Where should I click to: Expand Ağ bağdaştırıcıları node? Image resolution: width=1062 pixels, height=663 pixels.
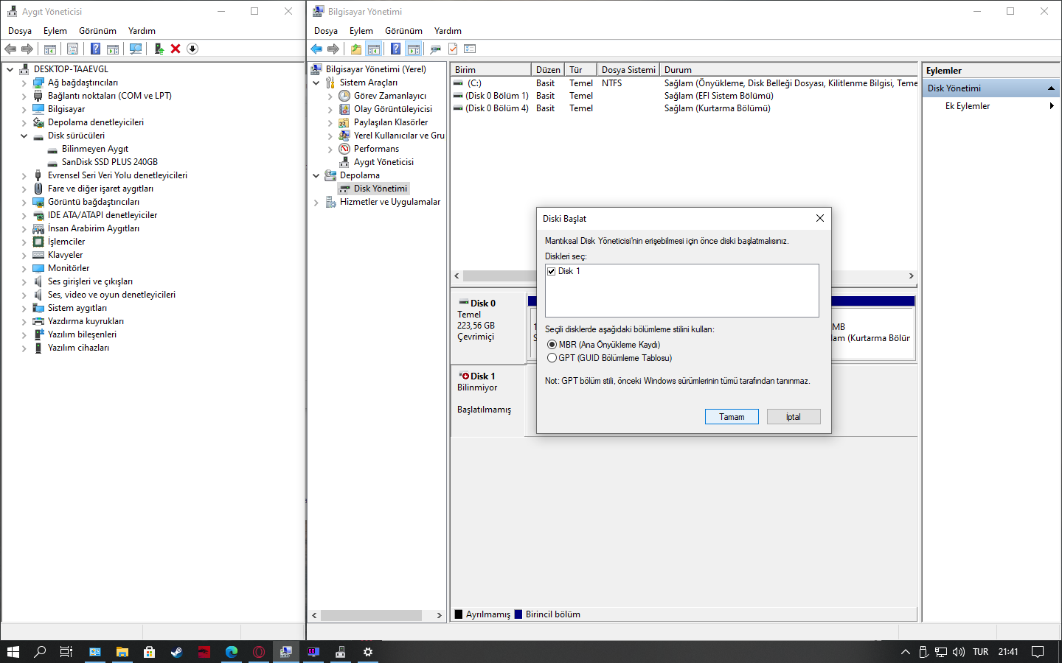[24, 83]
